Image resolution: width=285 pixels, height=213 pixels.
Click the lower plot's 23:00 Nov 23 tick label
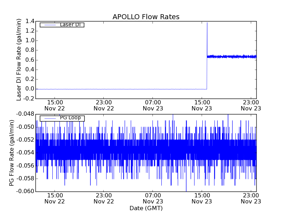coord(251,198)
